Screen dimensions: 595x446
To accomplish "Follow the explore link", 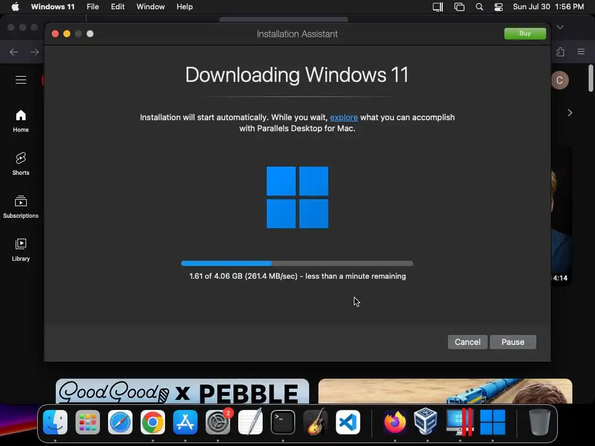I will click(344, 117).
